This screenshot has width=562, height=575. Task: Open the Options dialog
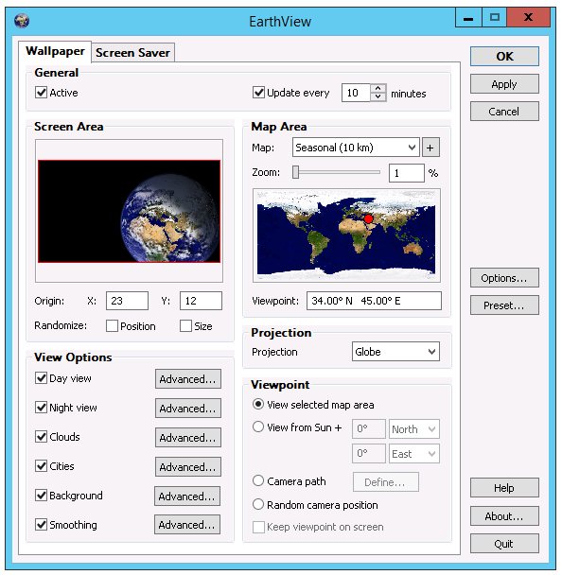(x=504, y=278)
